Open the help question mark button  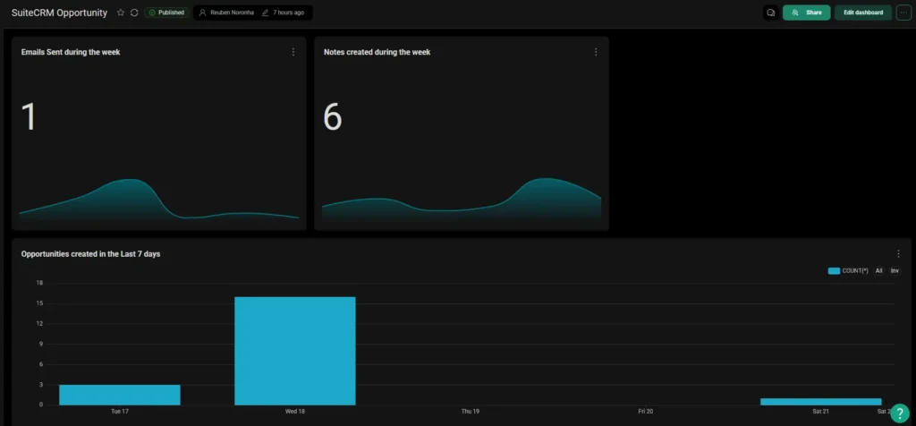(x=900, y=413)
